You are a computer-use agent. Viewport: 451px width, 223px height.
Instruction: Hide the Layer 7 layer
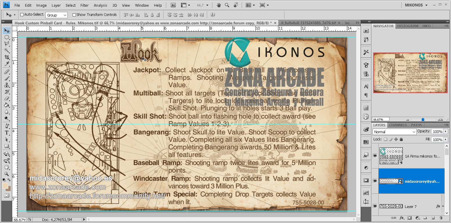[375, 206]
